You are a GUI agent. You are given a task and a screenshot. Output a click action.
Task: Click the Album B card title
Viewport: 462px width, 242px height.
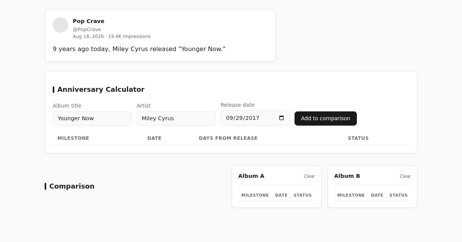coord(347,176)
